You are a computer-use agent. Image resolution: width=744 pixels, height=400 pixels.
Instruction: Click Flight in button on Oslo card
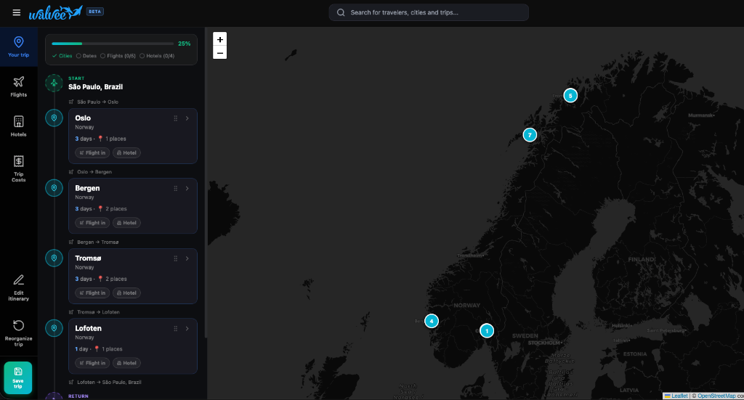pyautogui.click(x=92, y=152)
